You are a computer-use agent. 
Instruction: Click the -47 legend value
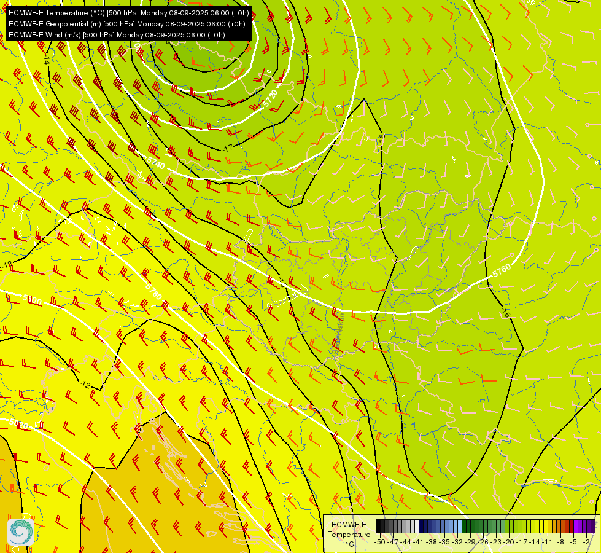click(x=392, y=542)
